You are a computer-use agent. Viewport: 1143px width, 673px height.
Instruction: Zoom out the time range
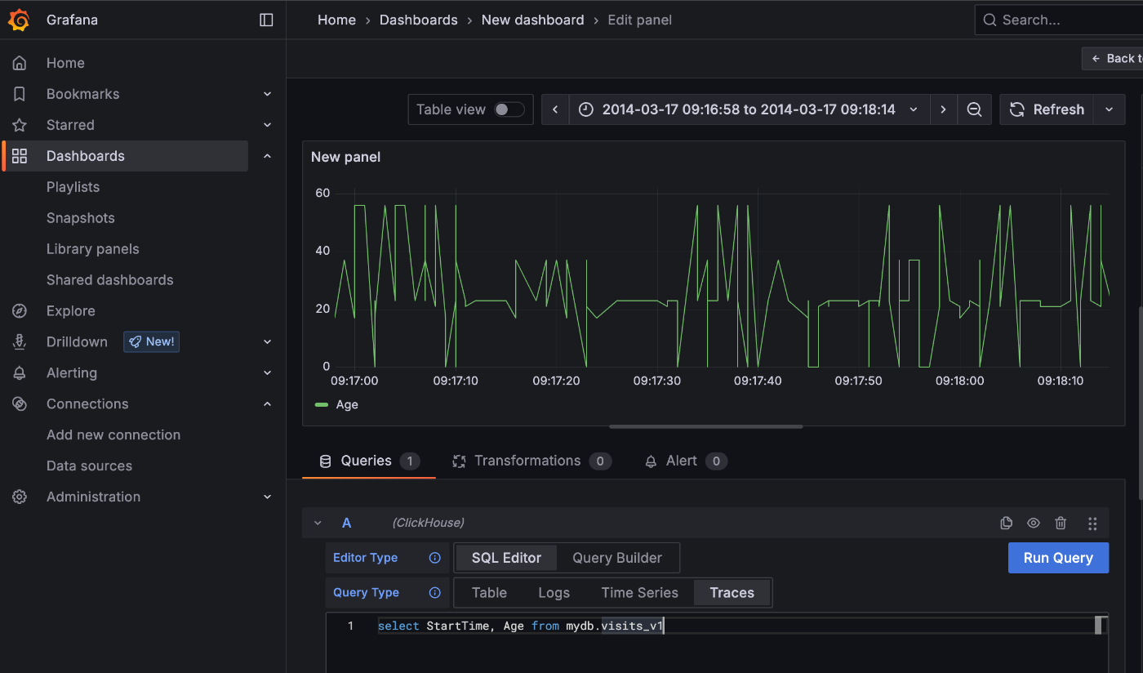974,109
